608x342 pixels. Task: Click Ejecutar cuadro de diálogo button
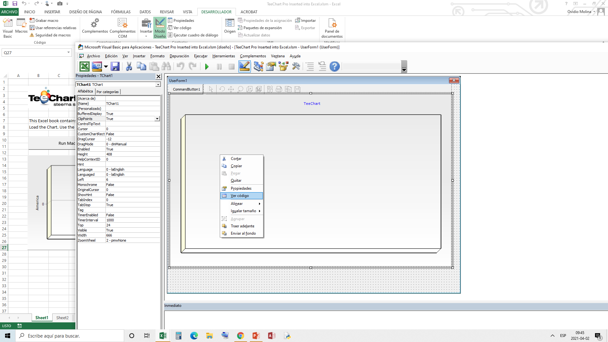coord(193,35)
